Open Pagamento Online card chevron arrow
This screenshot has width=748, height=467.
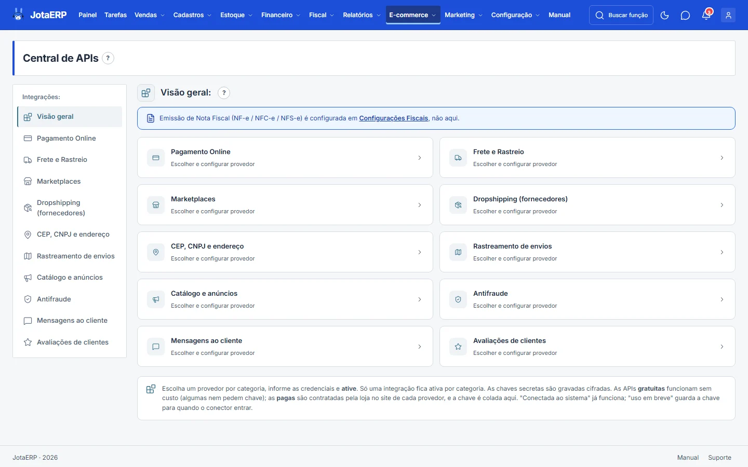click(x=420, y=158)
